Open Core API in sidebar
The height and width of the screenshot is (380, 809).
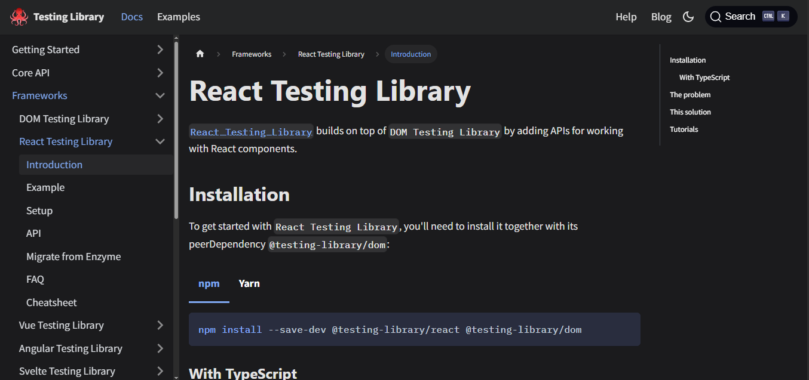(x=30, y=73)
